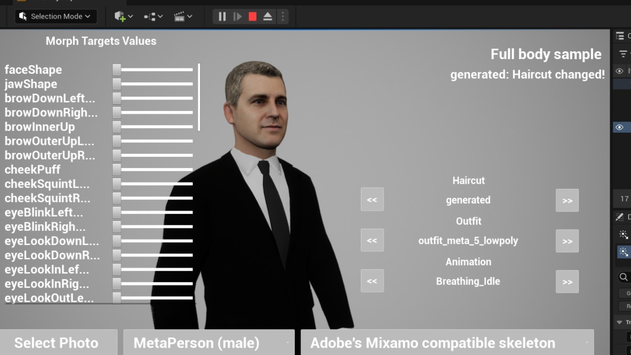The width and height of the screenshot is (631, 355).
Task: Open the play options three-dot menu
Action: pyautogui.click(x=282, y=17)
